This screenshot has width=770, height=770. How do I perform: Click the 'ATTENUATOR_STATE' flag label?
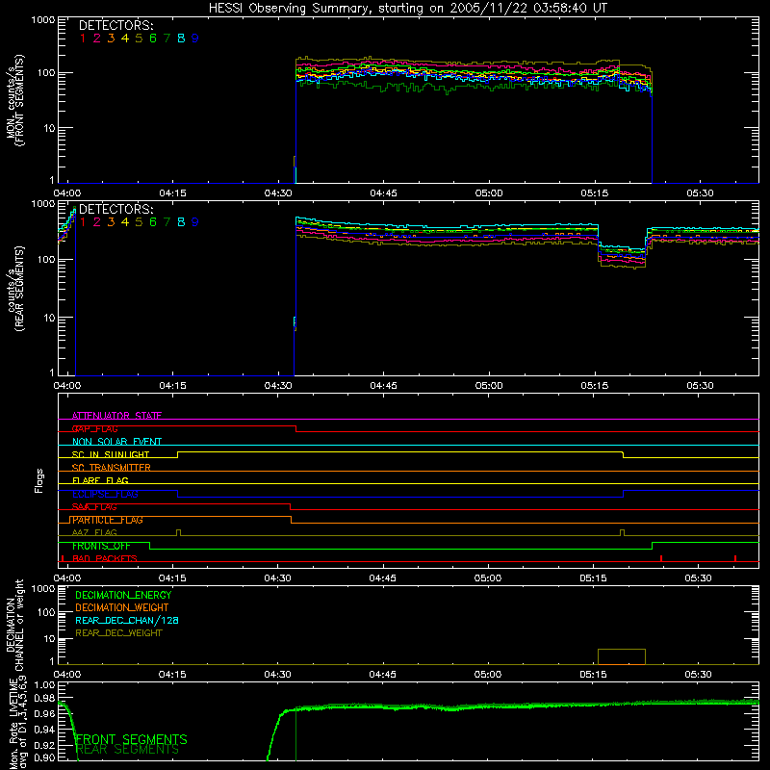(x=116, y=416)
